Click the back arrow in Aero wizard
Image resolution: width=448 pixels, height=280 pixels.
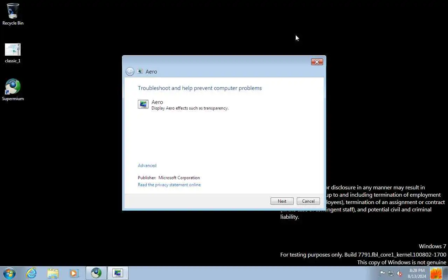tap(130, 71)
